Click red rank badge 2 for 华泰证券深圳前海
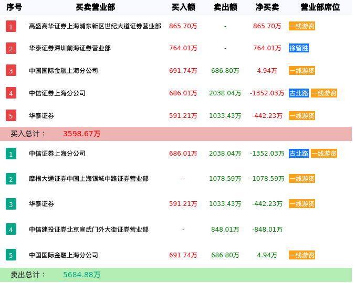 [x=11, y=48]
